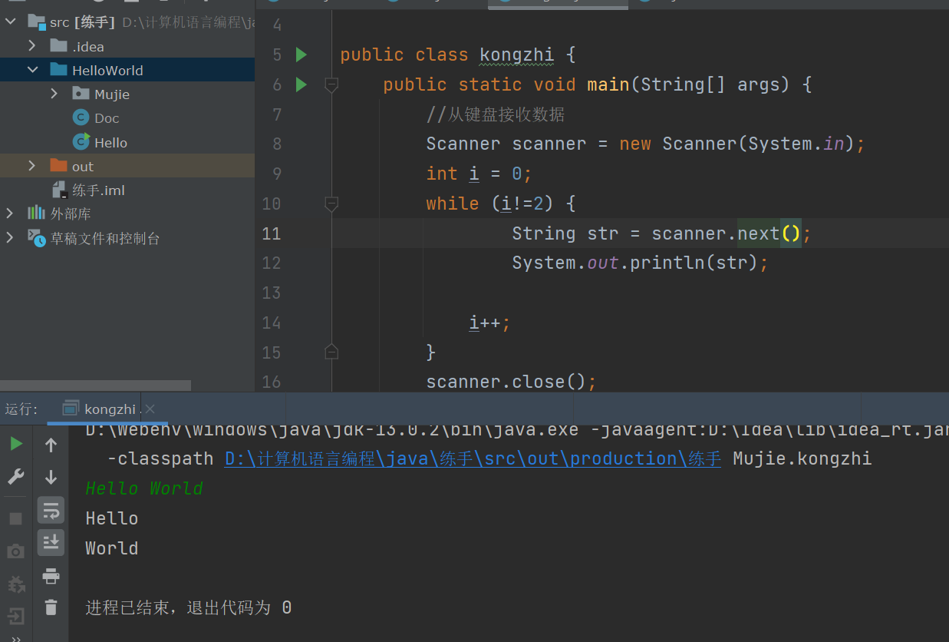Click the up arrow in run console
This screenshot has width=949, height=642.
click(51, 445)
